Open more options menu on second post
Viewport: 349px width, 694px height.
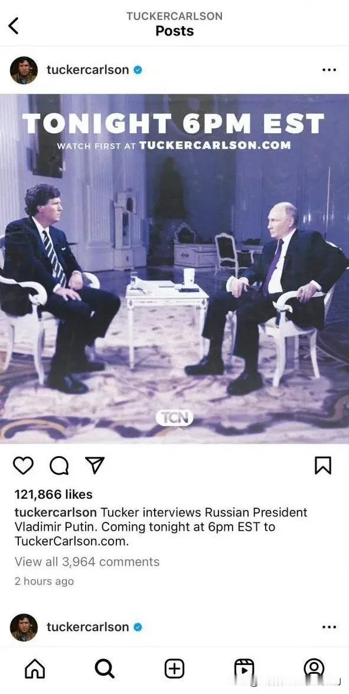point(329,627)
